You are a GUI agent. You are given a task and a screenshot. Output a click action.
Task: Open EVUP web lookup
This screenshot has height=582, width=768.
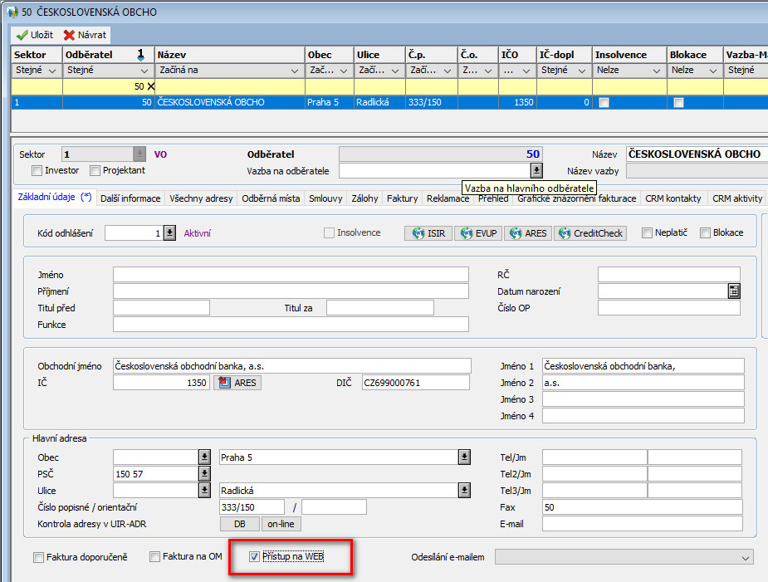[478, 233]
